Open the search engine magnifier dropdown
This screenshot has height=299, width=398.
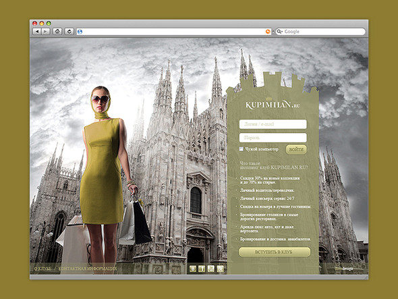tap(280, 32)
